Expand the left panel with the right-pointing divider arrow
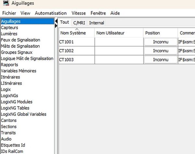This screenshot has width=195, height=154. [x=56, y=25]
